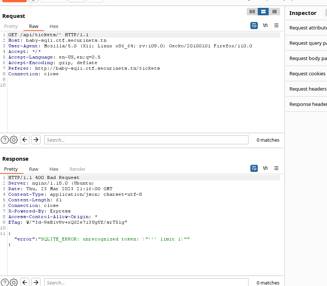This screenshot has width=327, height=286.
Task: Click the Referer header line in the request
Action: pos(84,68)
